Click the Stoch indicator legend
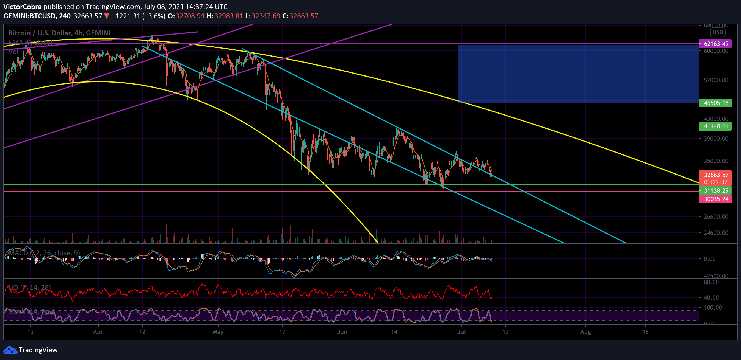 click(x=31, y=311)
